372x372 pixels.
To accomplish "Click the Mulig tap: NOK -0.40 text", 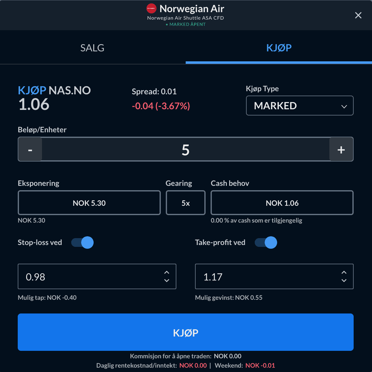I will [47, 298].
